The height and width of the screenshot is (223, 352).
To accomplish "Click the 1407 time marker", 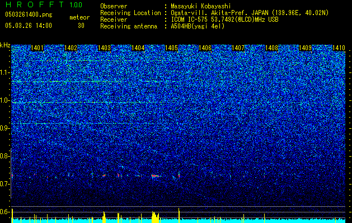I will (x=238, y=48).
